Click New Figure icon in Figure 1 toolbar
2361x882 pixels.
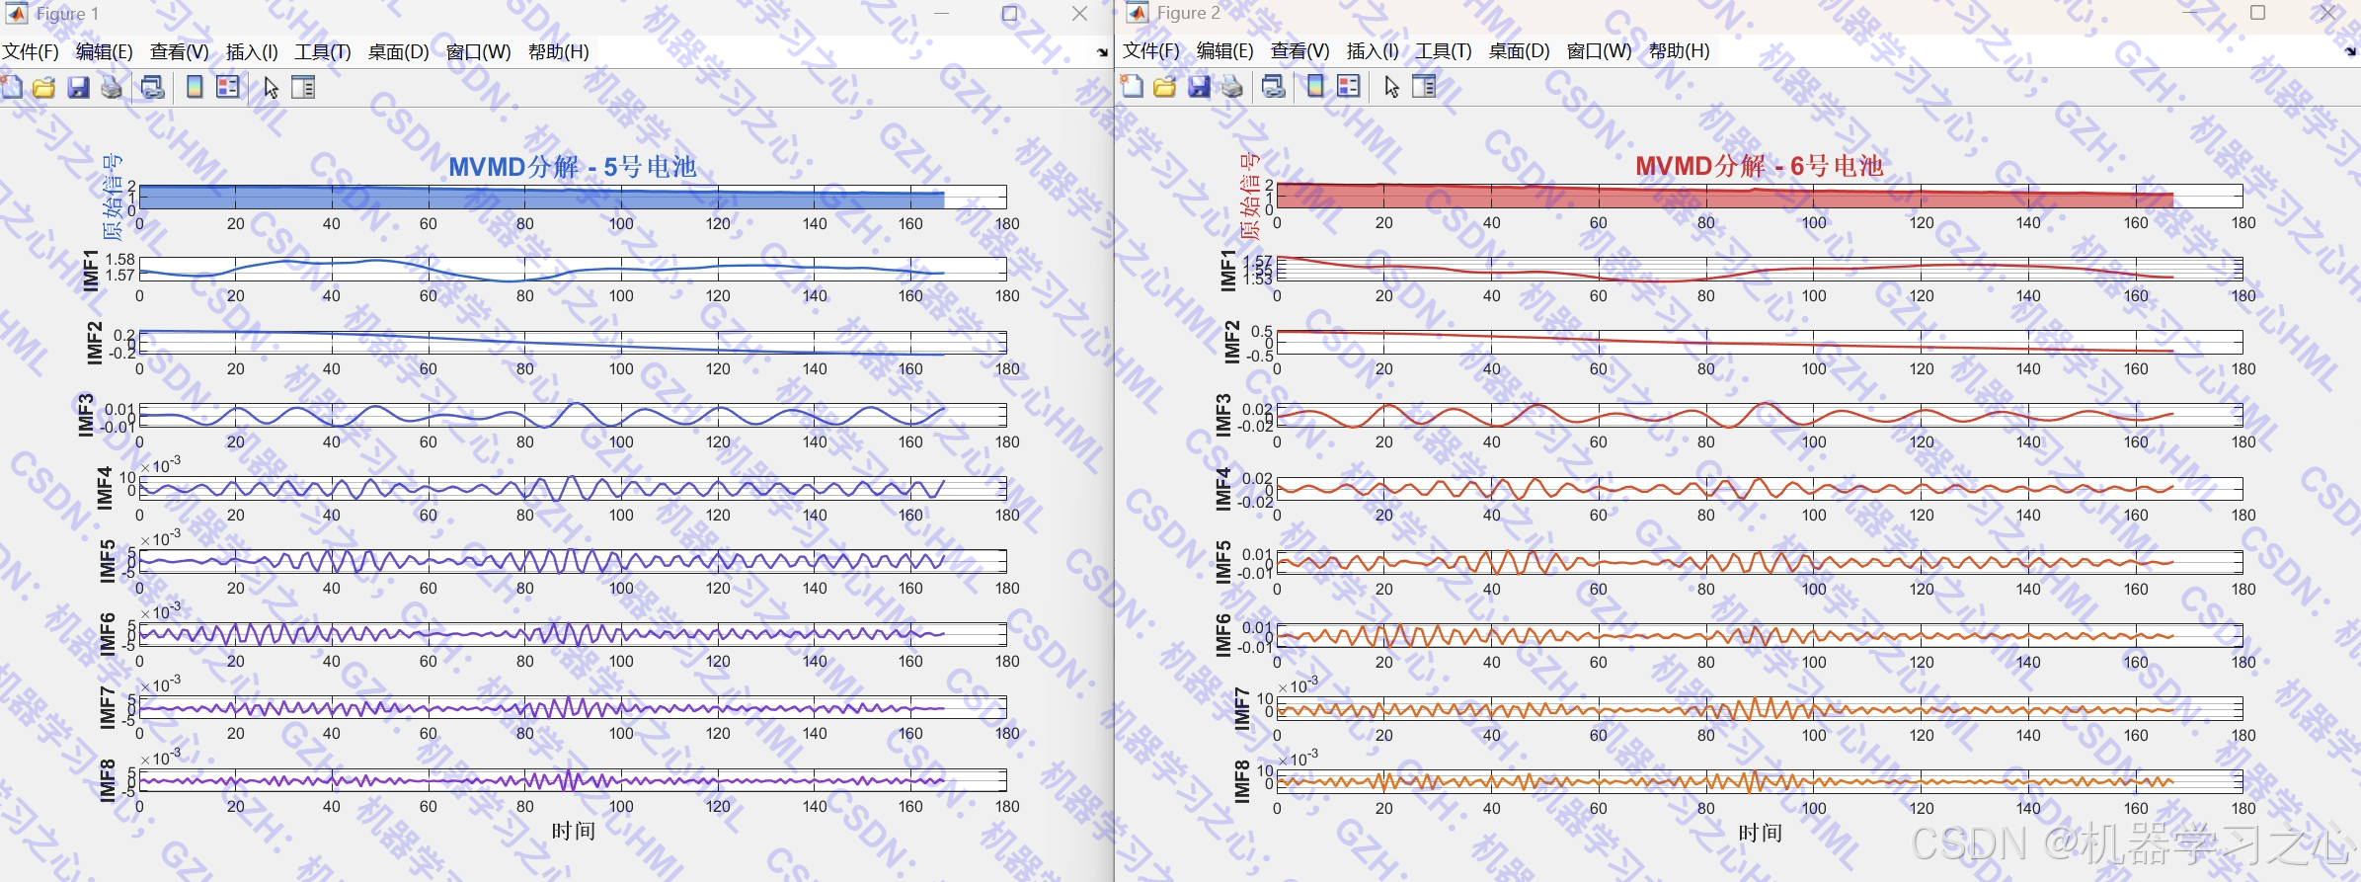click(12, 88)
